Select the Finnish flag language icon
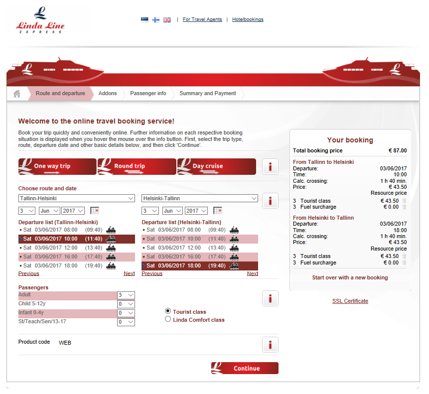The height and width of the screenshot is (394, 429). click(156, 20)
